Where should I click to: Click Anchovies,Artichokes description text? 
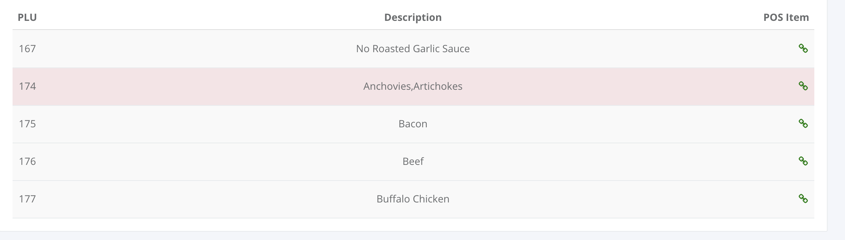pos(413,86)
